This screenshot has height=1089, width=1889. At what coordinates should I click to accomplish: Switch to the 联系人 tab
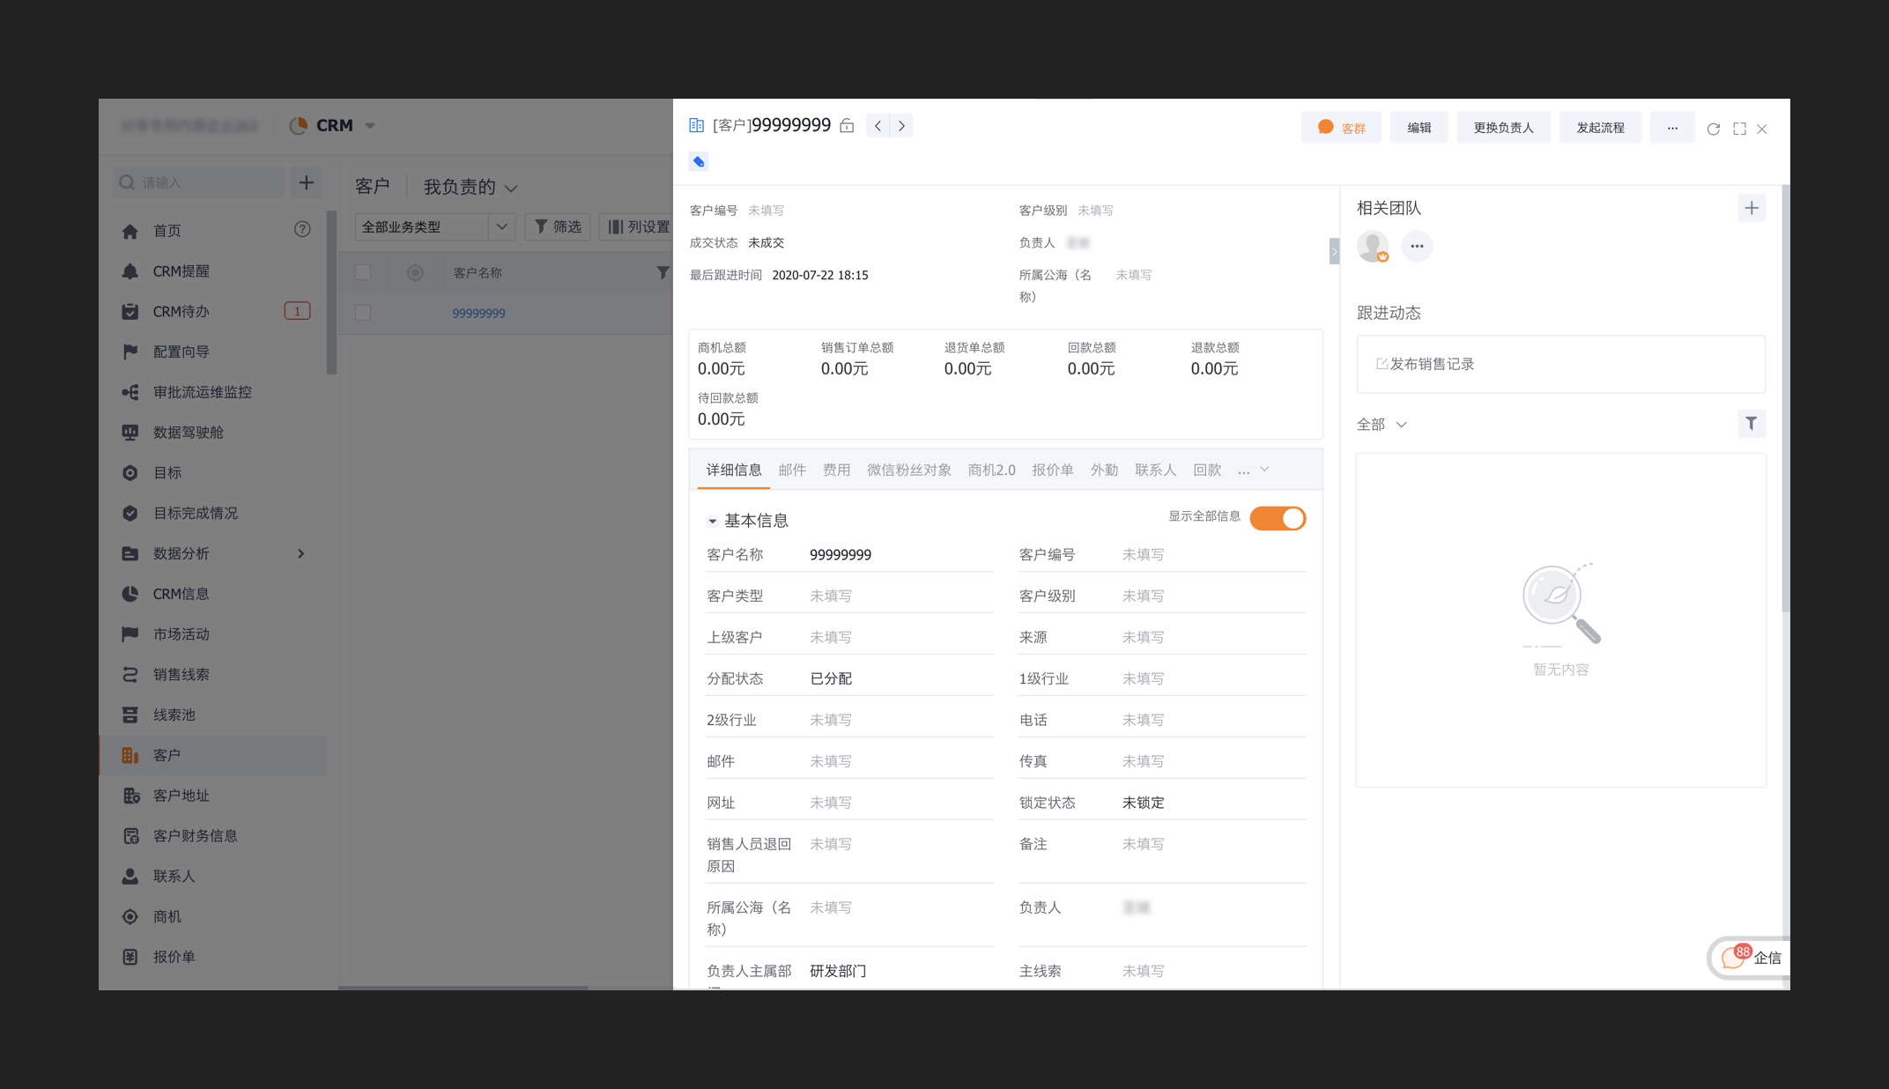[x=1155, y=470]
